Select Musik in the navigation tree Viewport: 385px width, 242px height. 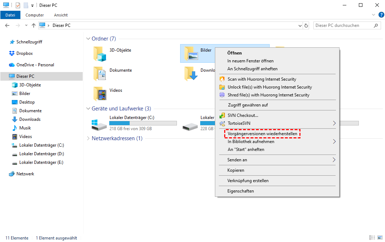coord(25,128)
